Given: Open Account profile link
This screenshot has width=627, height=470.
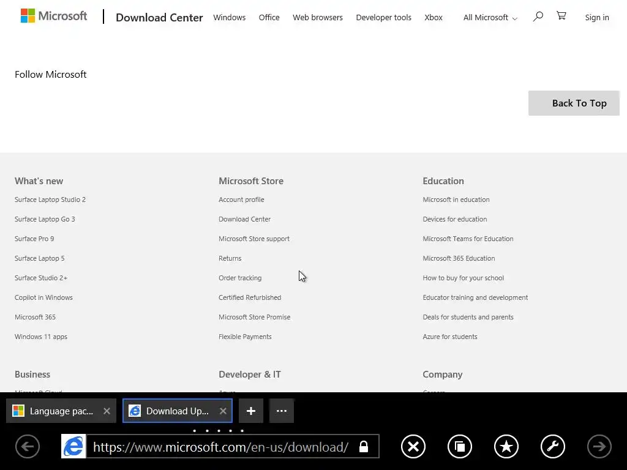Looking at the screenshot, I should pos(241,200).
